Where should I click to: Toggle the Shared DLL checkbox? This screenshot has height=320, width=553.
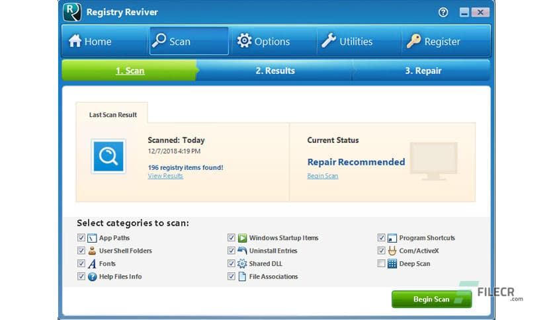pos(231,263)
